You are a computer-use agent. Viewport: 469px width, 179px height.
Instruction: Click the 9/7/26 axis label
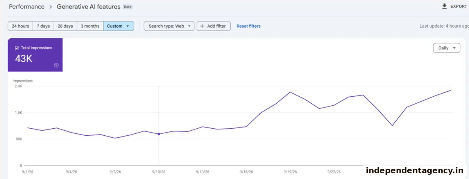click(115, 172)
